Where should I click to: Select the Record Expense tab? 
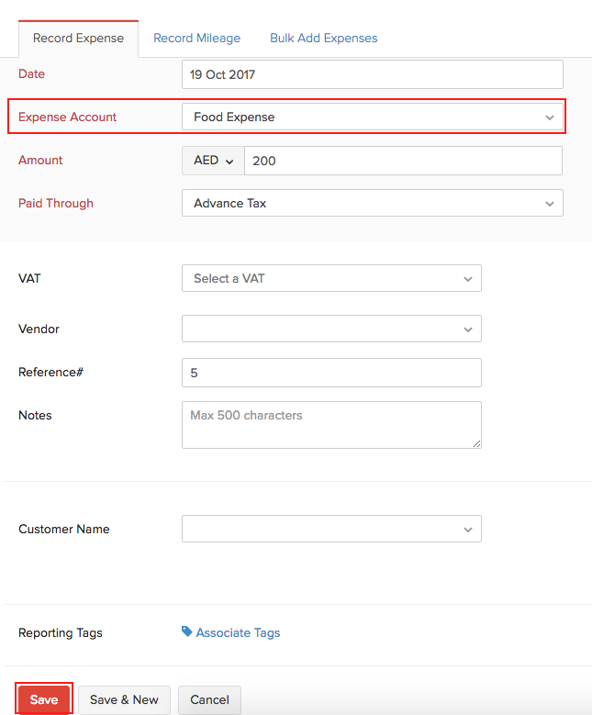78,39
